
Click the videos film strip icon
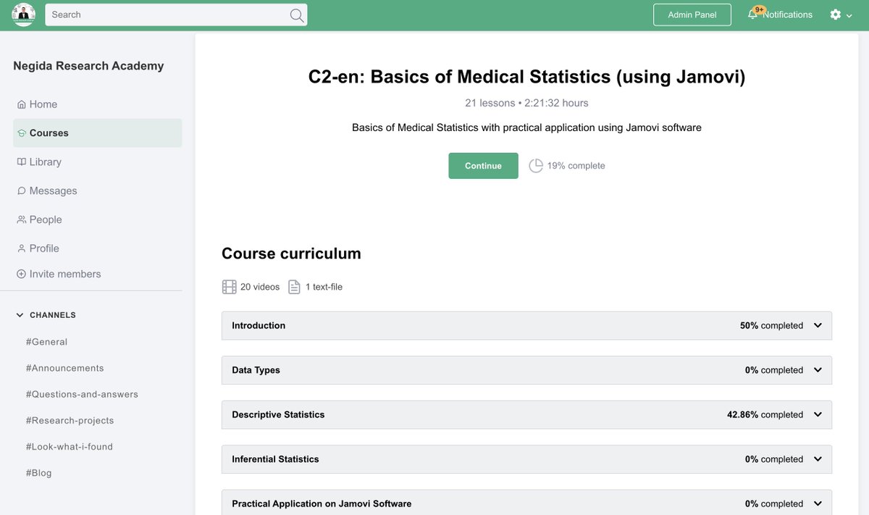[230, 287]
